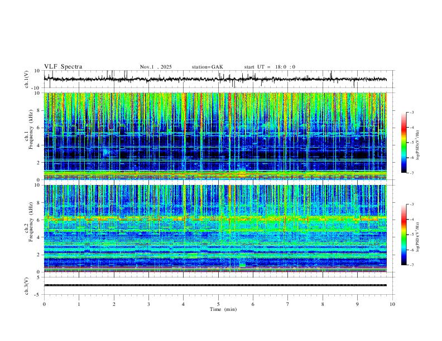
Task: Click the "ch.1(V)" vertical axis label
Action: (x=27, y=79)
